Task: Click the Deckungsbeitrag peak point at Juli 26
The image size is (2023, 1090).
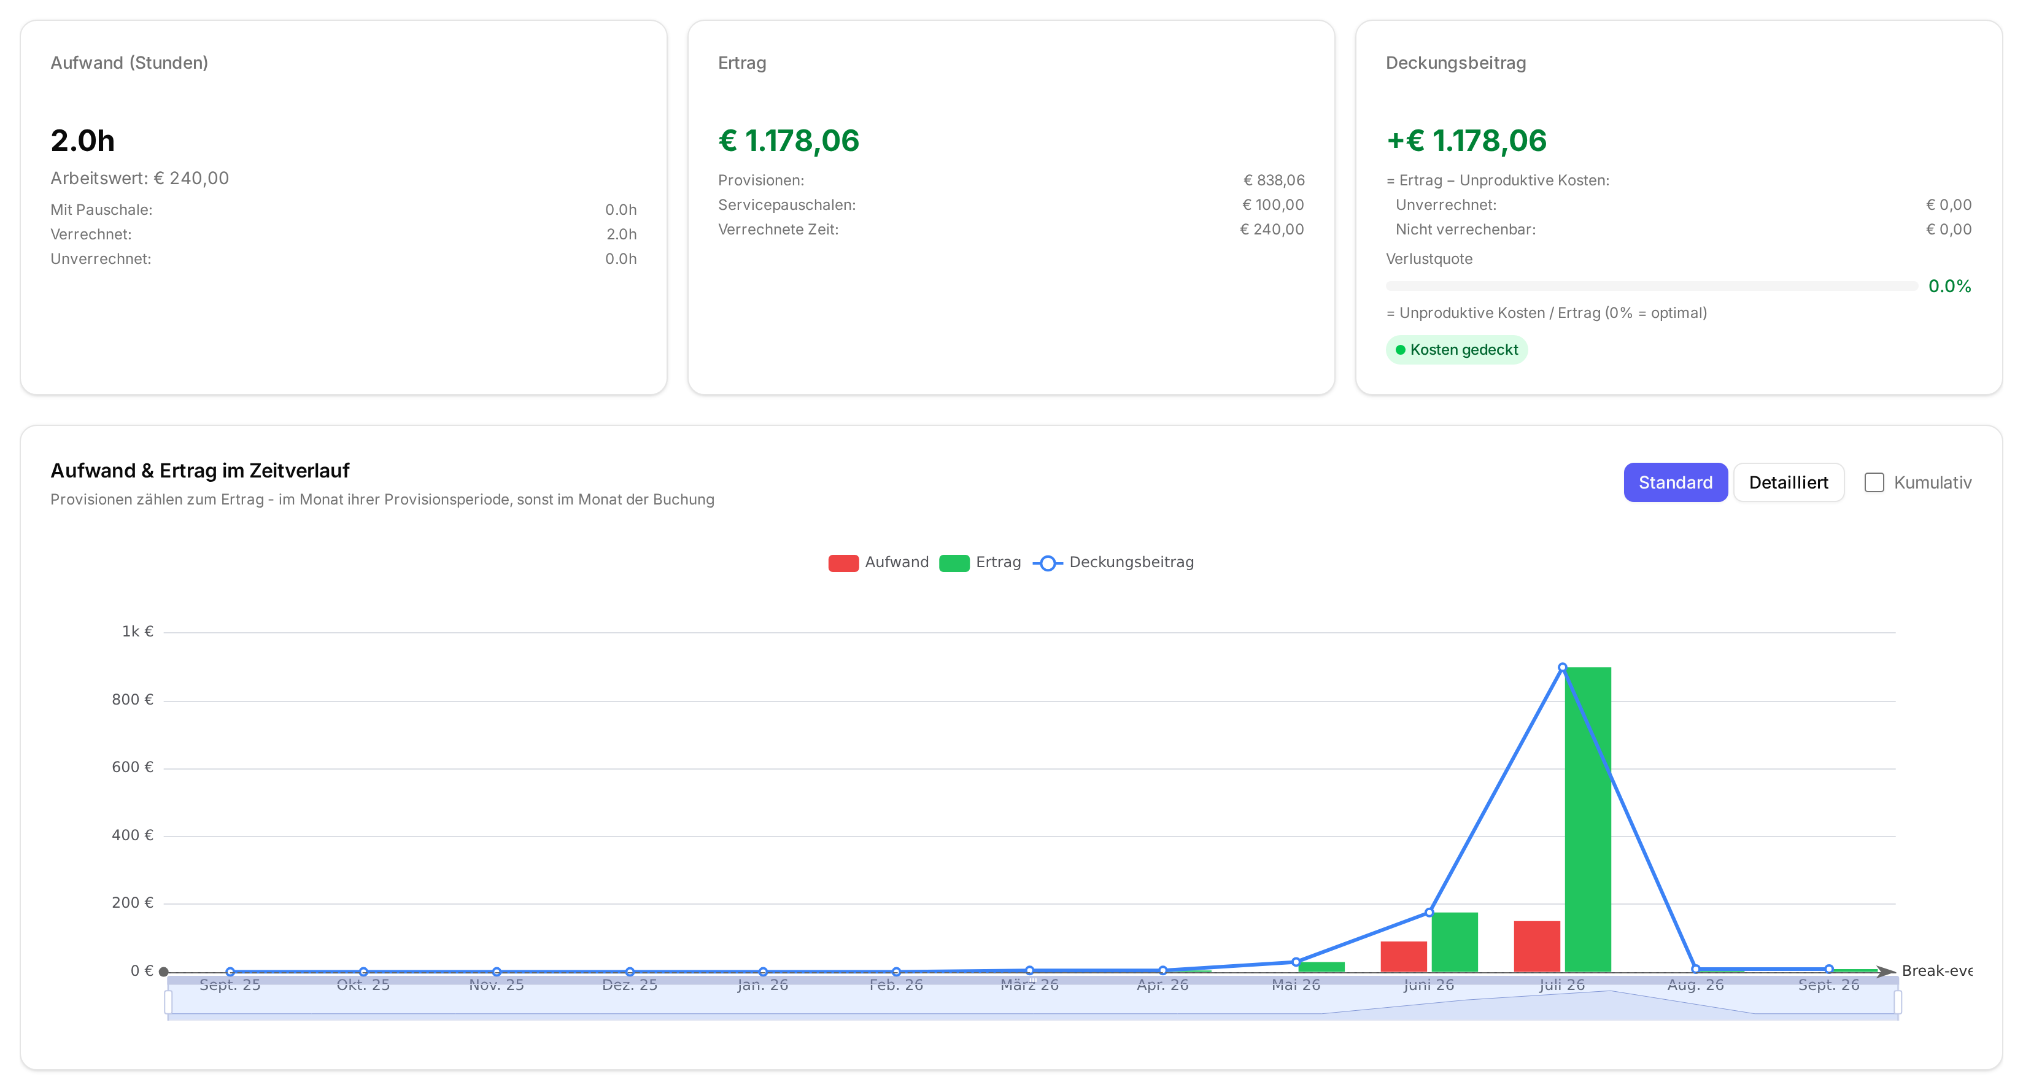Action: coord(1562,668)
